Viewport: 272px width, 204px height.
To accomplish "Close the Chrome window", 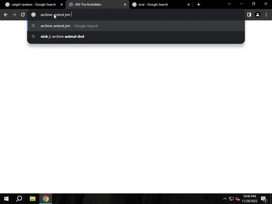I will [x=266, y=4].
